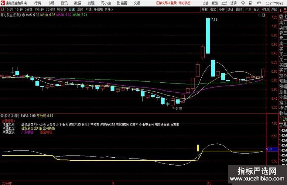Screen dimensions: 287x185
Task: Click the MA20: 5.82 label
Action: [x=64, y=15]
